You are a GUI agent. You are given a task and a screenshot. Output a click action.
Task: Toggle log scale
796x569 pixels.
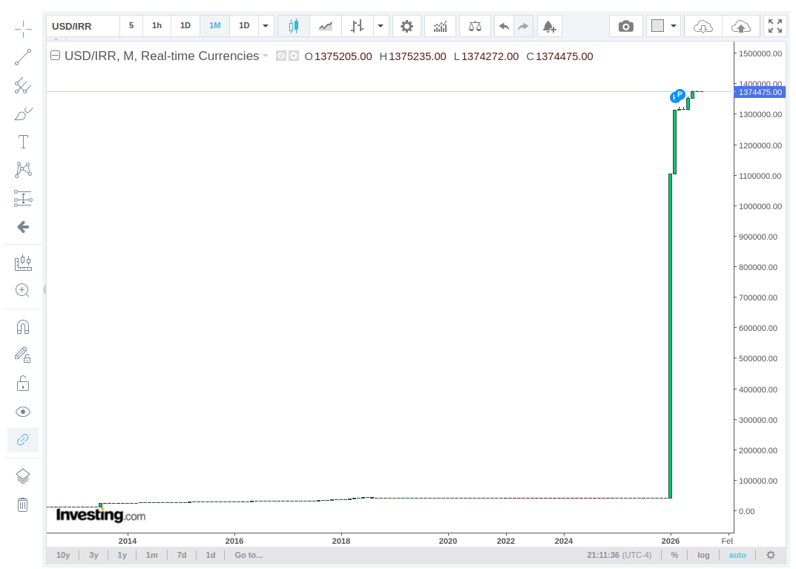click(703, 555)
